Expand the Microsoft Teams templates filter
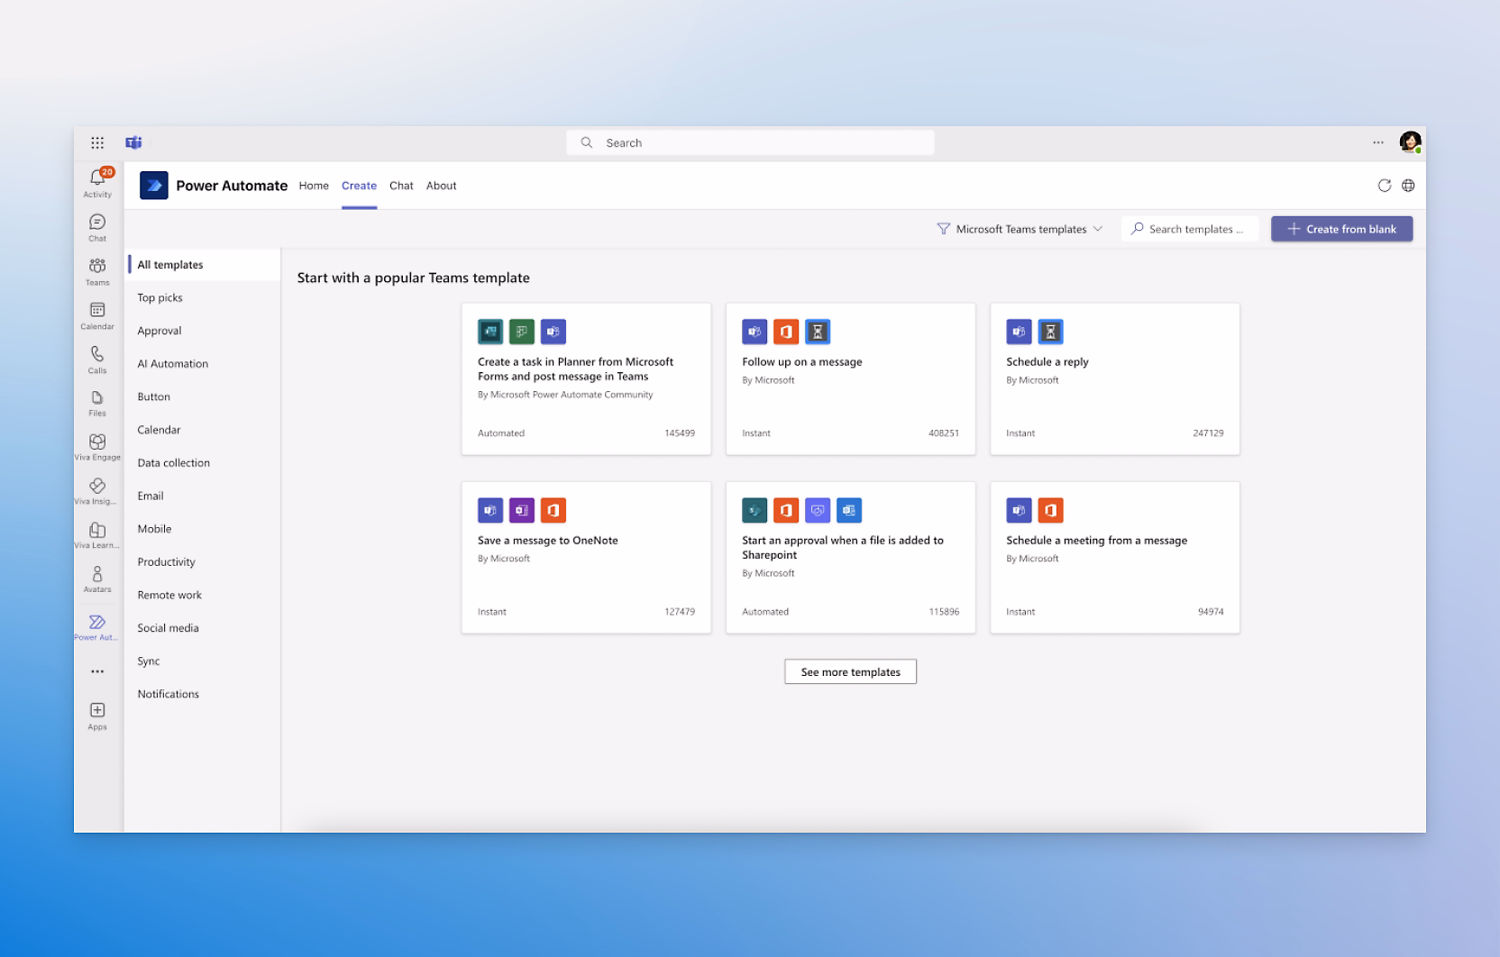This screenshot has height=957, width=1500. 1020,229
